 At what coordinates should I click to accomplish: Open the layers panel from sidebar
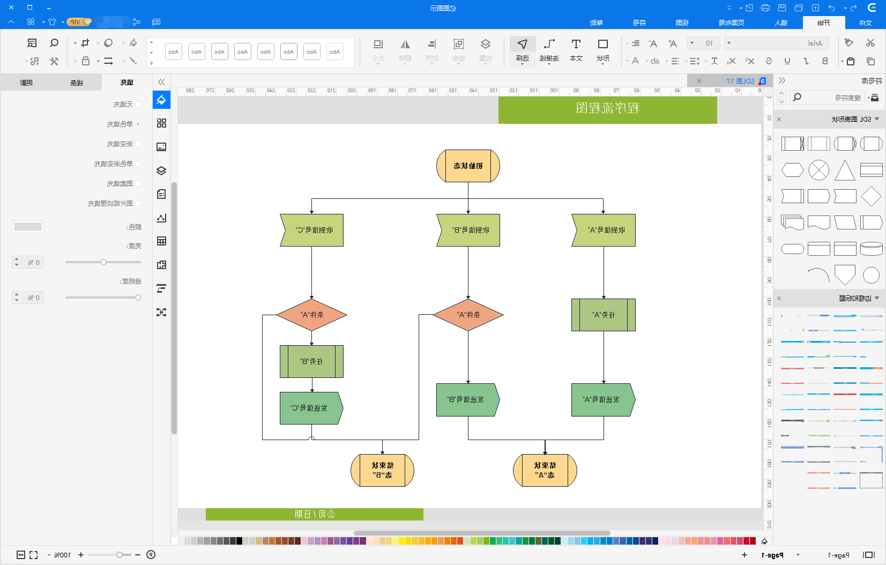coord(161,170)
